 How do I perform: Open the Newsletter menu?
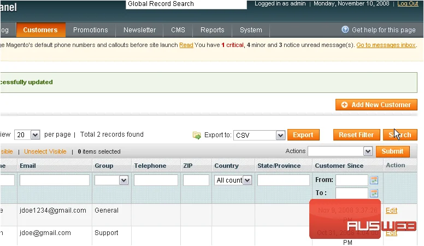[139, 30]
